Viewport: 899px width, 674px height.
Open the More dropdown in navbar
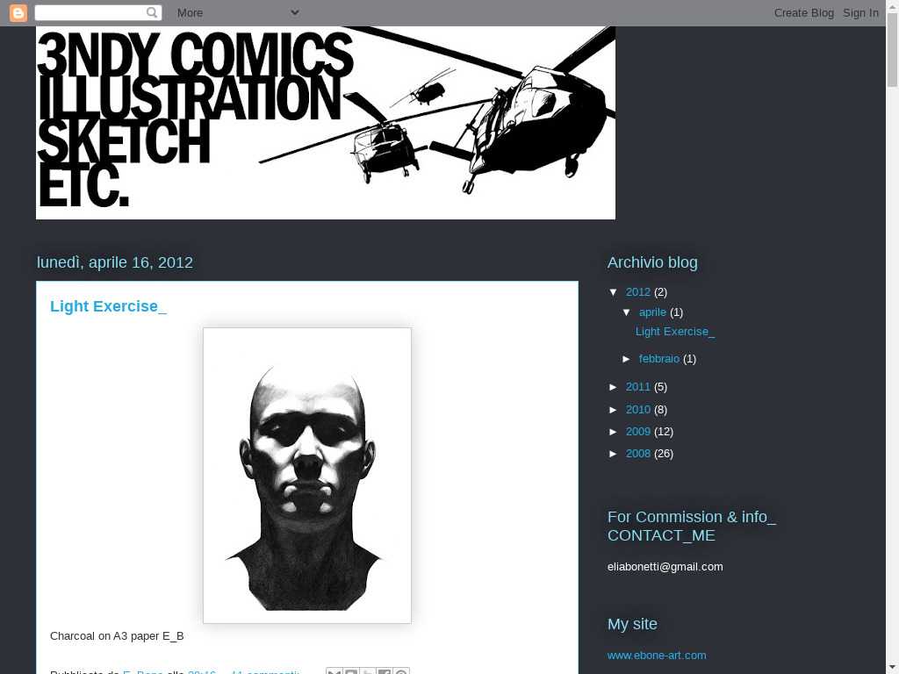237,12
